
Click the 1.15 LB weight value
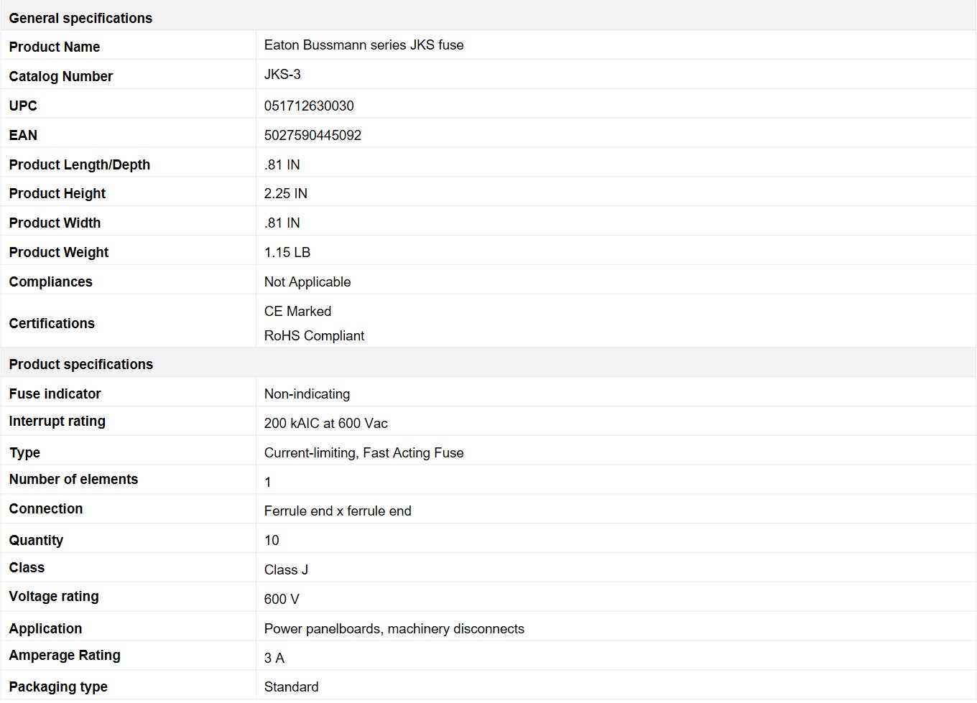(287, 252)
